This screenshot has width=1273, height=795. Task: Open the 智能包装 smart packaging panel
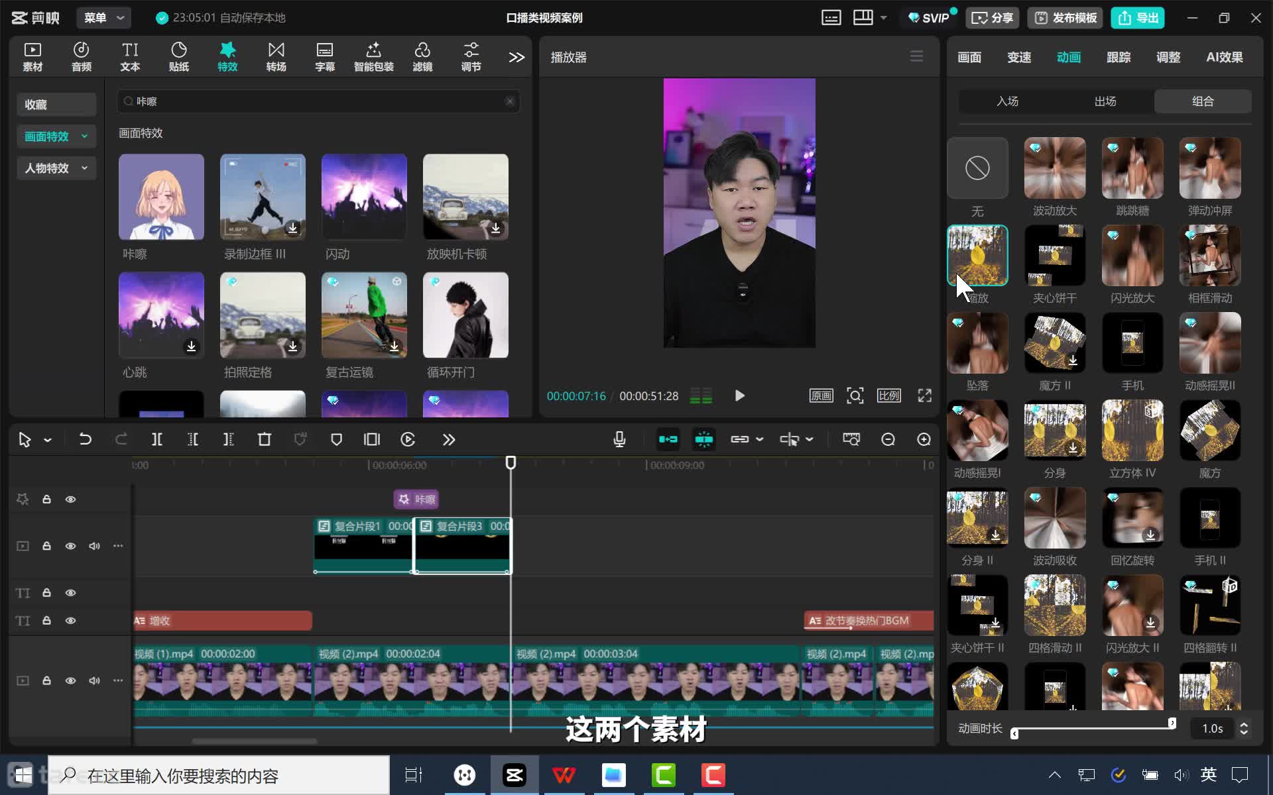coord(373,57)
